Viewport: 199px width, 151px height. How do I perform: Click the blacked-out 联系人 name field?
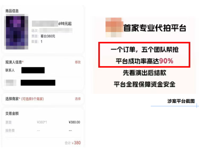[x=33, y=70]
